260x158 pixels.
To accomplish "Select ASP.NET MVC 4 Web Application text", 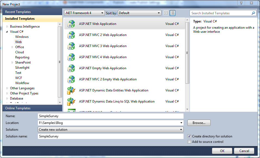I will (x=103, y=57).
